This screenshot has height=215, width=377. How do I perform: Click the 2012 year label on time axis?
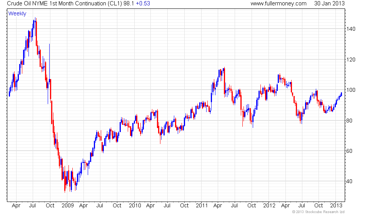(x=269, y=206)
